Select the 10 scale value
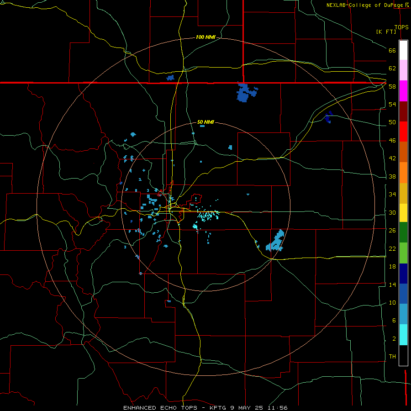The height and width of the screenshot is (411, 411). (x=392, y=302)
